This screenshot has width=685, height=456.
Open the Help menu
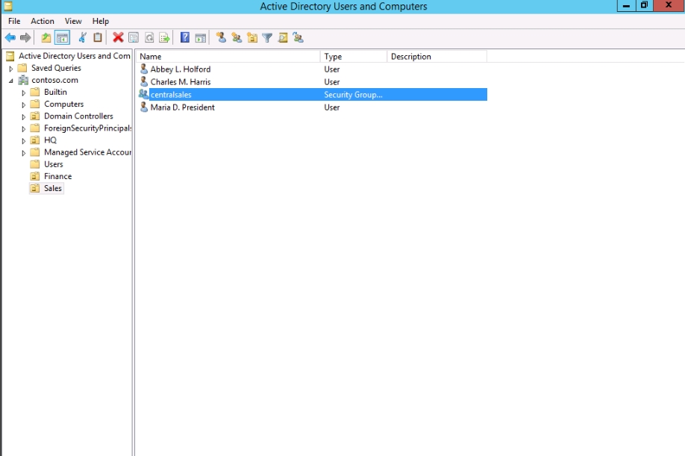pos(101,21)
